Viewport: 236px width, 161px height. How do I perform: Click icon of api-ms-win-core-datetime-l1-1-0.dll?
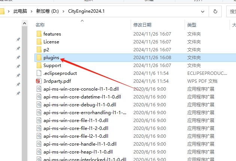pyautogui.click(x=39, y=97)
